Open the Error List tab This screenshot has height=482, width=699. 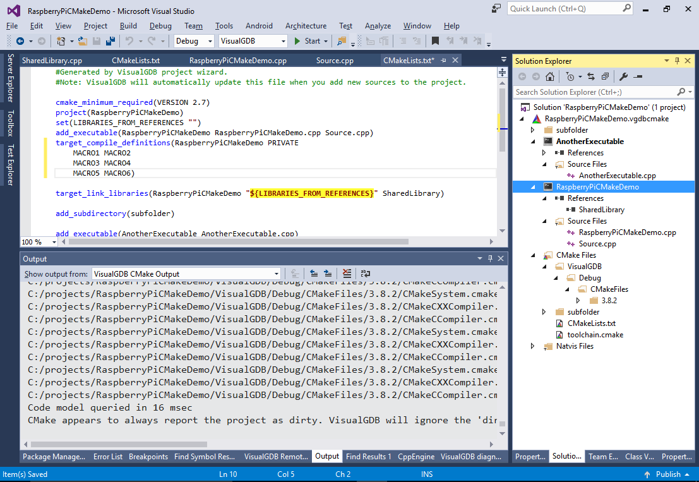click(x=108, y=457)
